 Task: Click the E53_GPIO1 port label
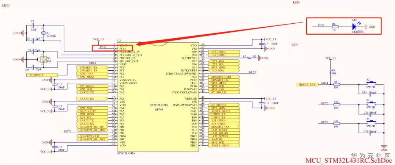(x=92, y=86)
